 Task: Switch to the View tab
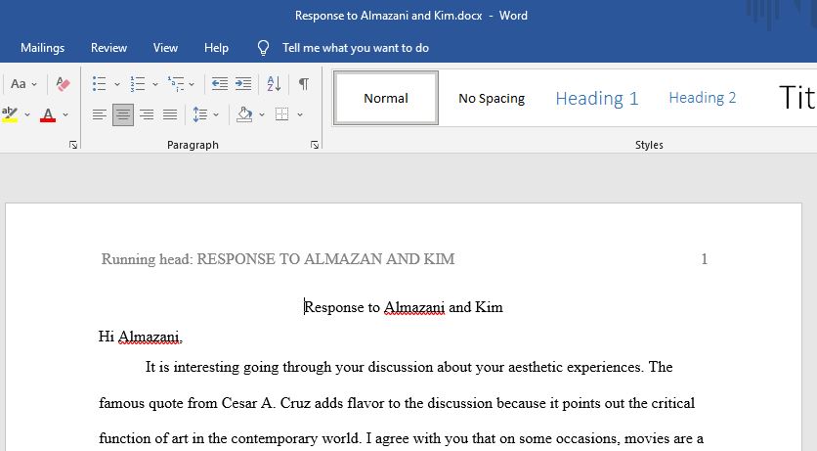165,48
